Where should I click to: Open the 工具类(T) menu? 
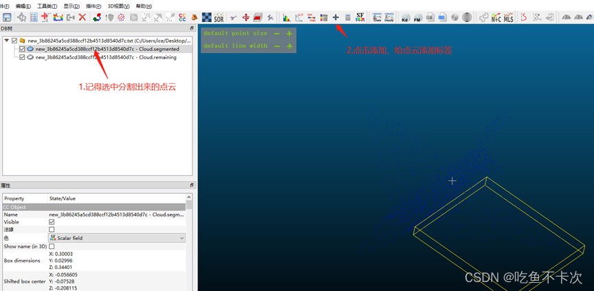[47, 6]
